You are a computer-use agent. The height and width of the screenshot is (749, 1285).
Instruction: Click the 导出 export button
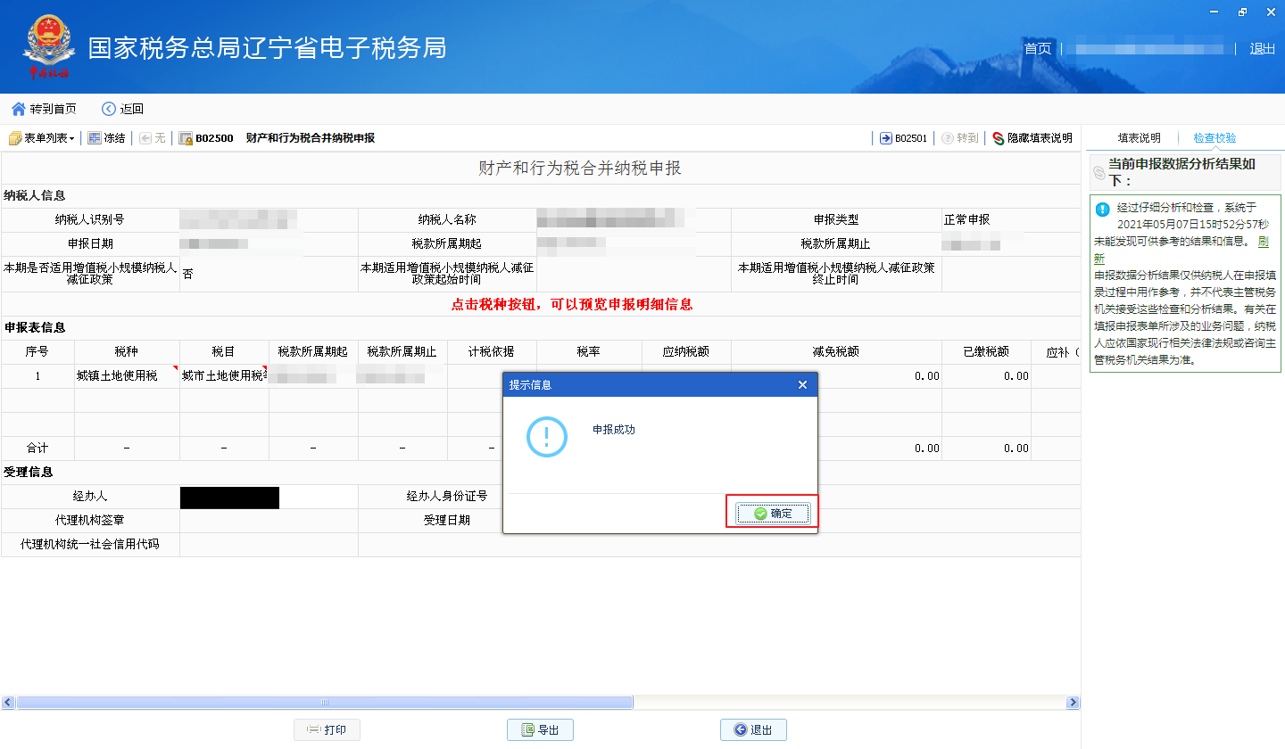pyautogui.click(x=540, y=729)
